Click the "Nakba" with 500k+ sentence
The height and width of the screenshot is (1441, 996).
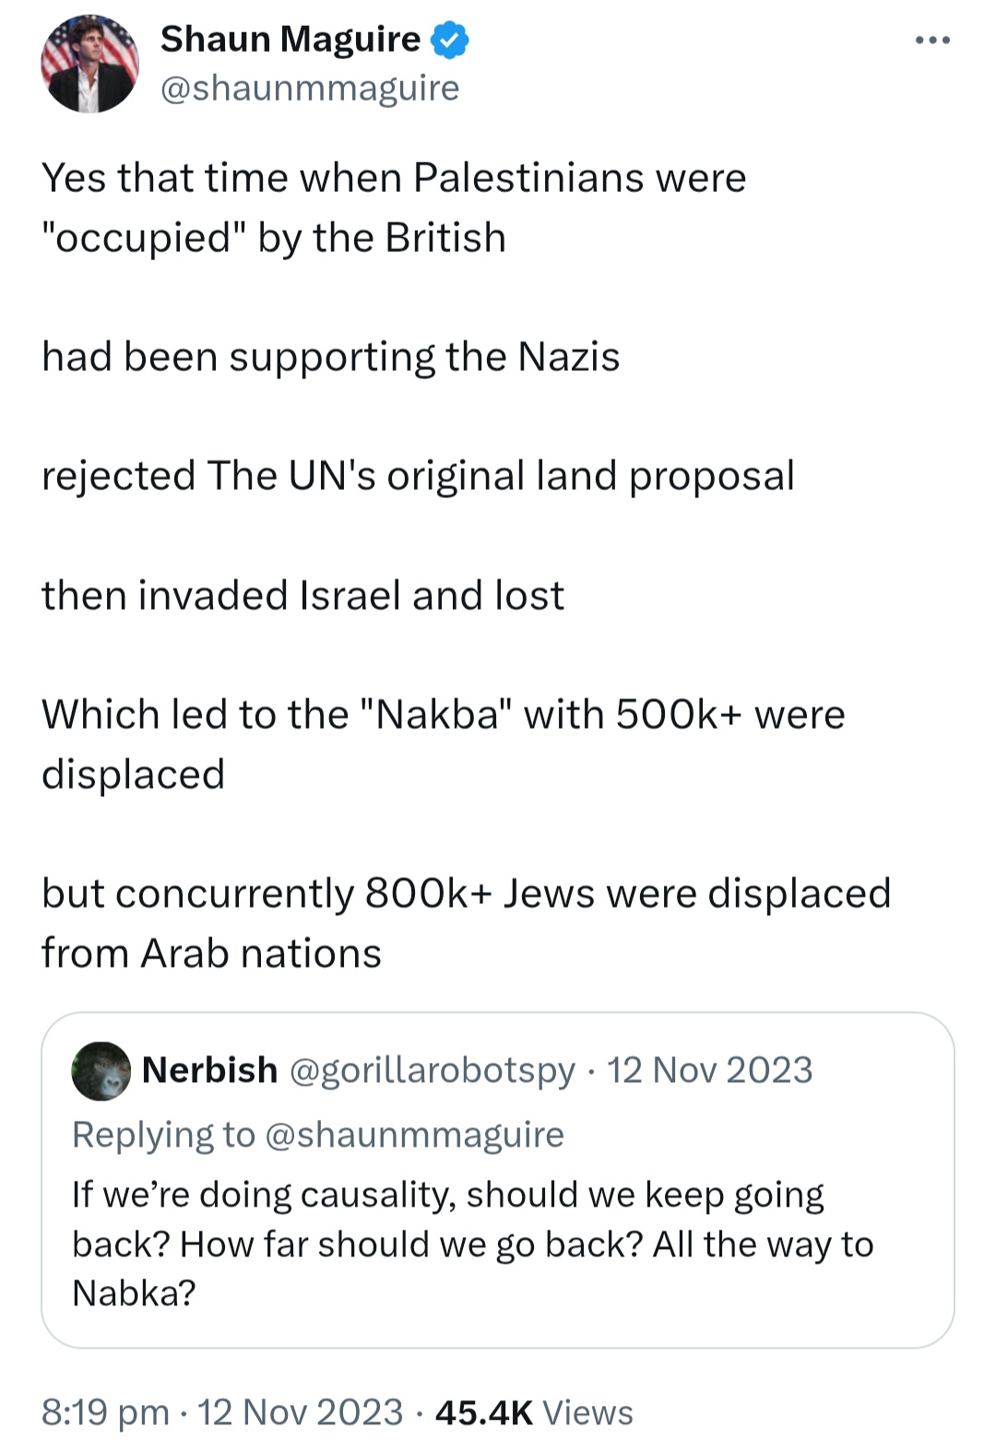pos(443,744)
